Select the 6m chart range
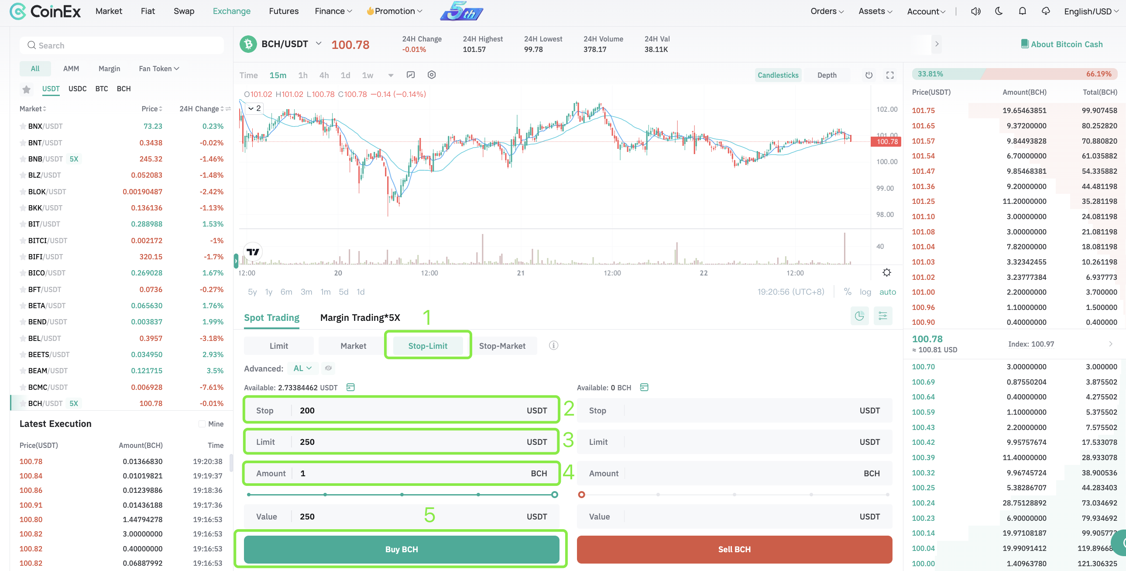Image resolution: width=1126 pixels, height=571 pixels. [286, 292]
